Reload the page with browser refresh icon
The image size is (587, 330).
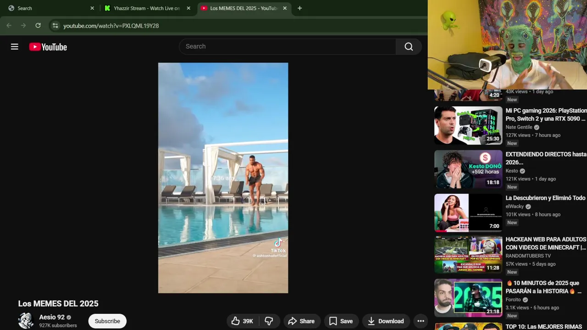pyautogui.click(x=38, y=26)
